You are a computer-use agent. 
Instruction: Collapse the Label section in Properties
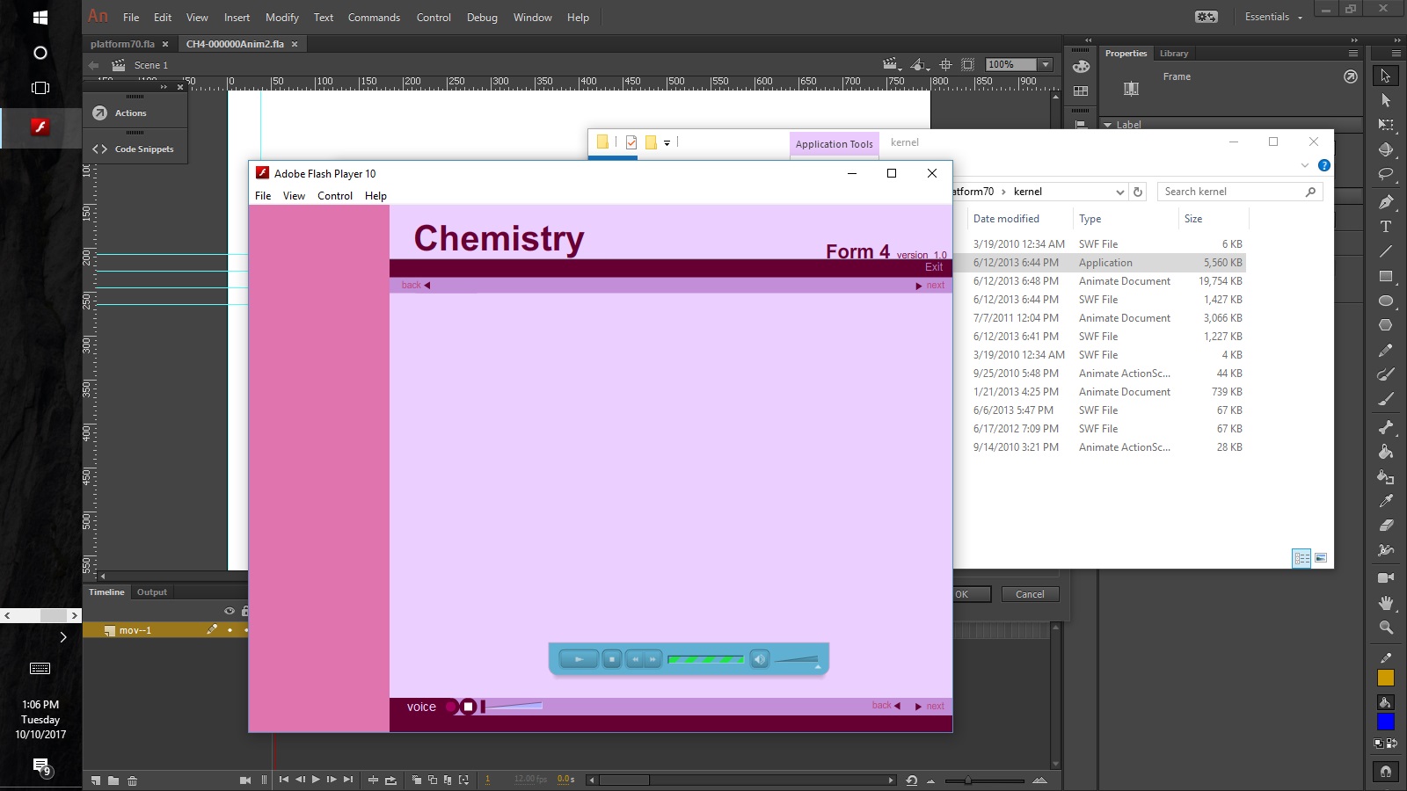click(1108, 125)
